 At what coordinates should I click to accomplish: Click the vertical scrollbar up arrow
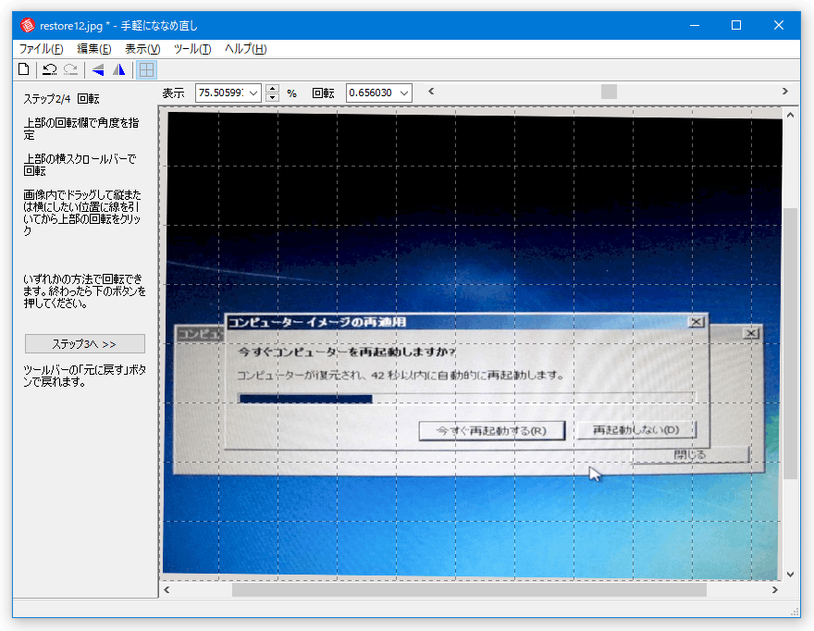pyautogui.click(x=790, y=115)
